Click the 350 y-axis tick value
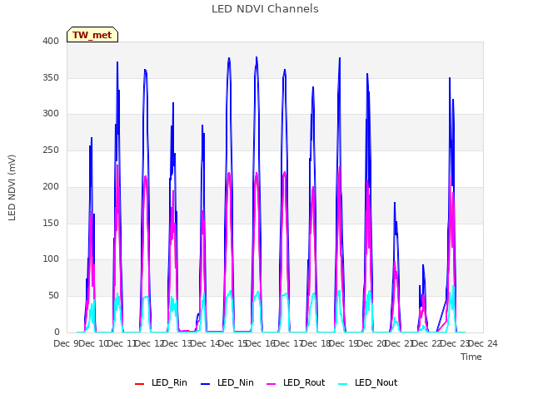This screenshot has width=533, height=399. pos(51,77)
